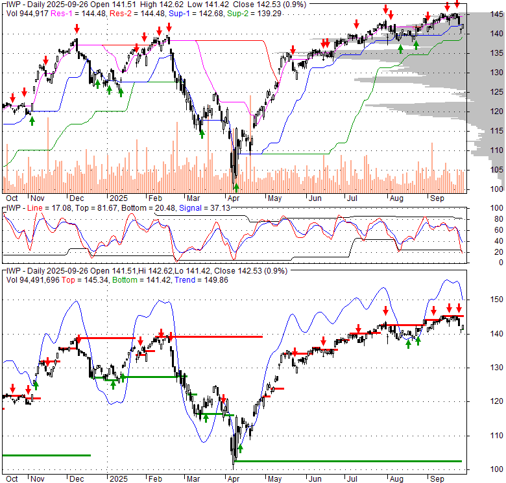Screen dimensions: 506x483
Task: Click the 115 price label, top chart
Action: tap(496, 131)
